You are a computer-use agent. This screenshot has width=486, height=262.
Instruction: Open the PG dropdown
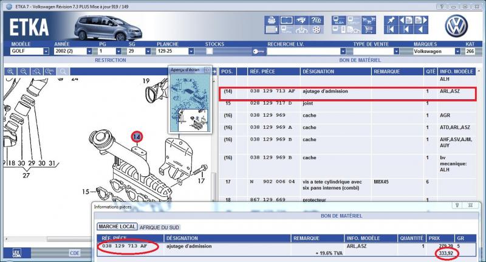pyautogui.click(x=118, y=52)
